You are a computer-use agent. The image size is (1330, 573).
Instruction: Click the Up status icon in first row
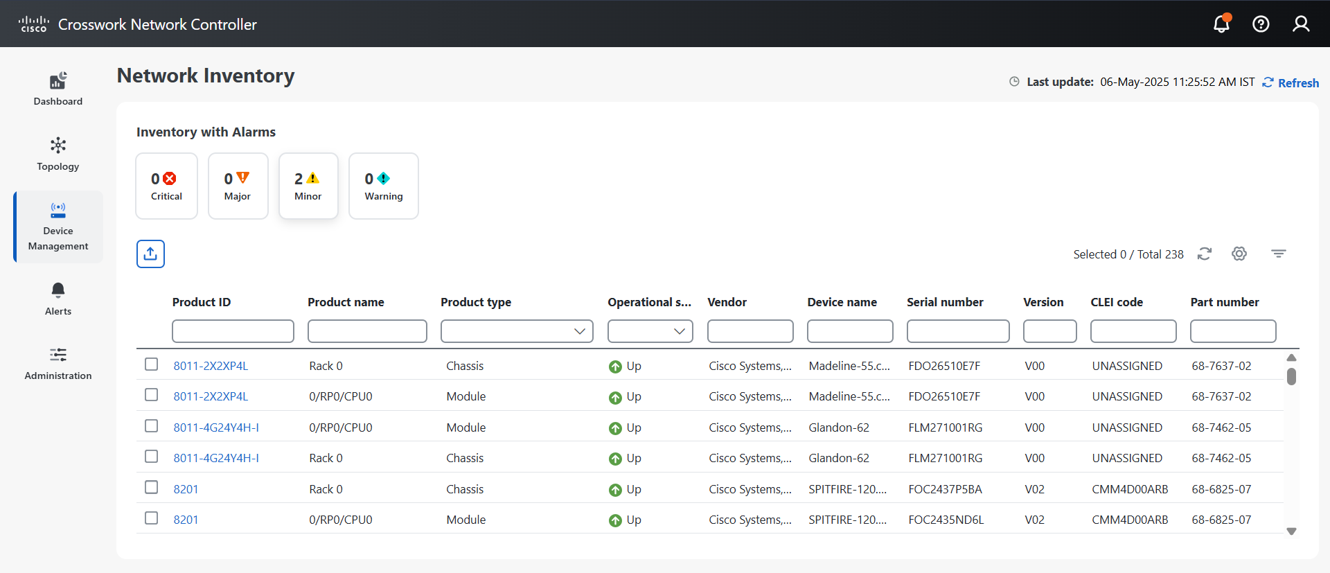615,367
